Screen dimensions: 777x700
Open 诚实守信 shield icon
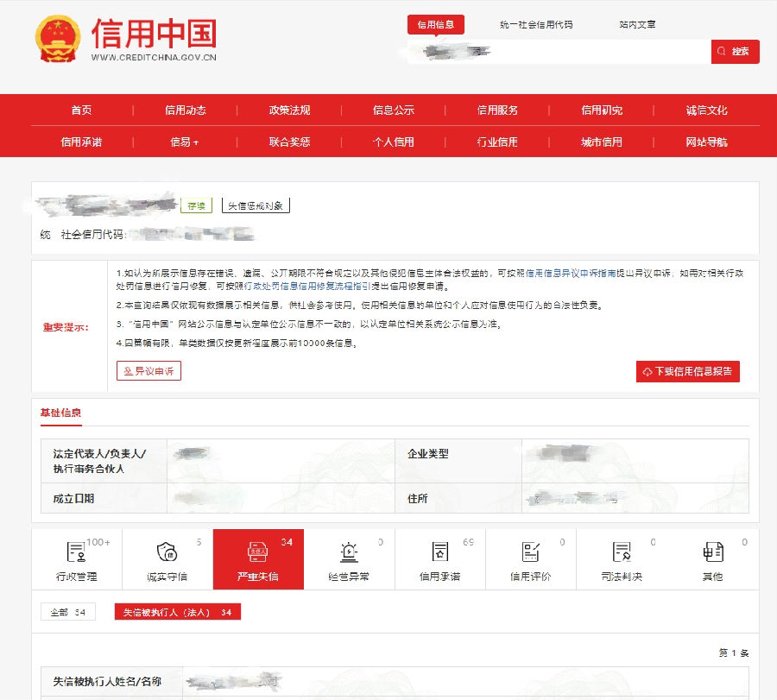(x=167, y=552)
